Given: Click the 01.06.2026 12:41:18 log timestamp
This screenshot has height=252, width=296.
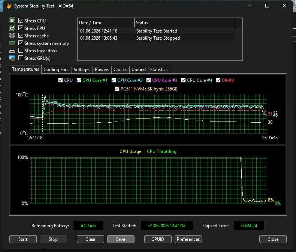Looking at the screenshot, I should [x=99, y=31].
